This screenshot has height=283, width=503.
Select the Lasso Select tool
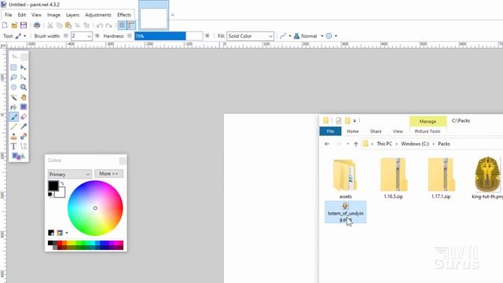13,77
